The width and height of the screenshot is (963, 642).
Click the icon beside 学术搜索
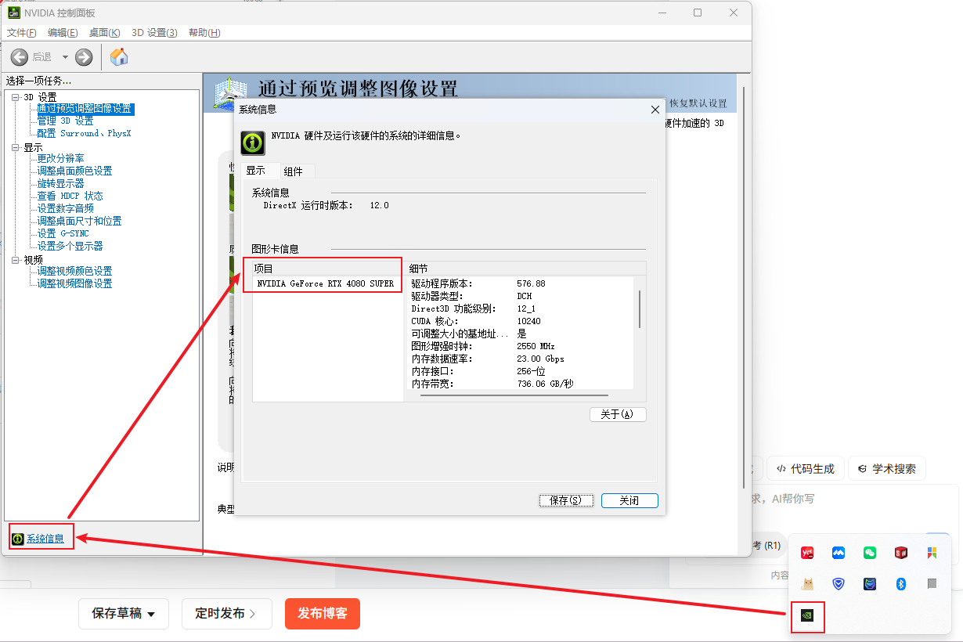862,469
